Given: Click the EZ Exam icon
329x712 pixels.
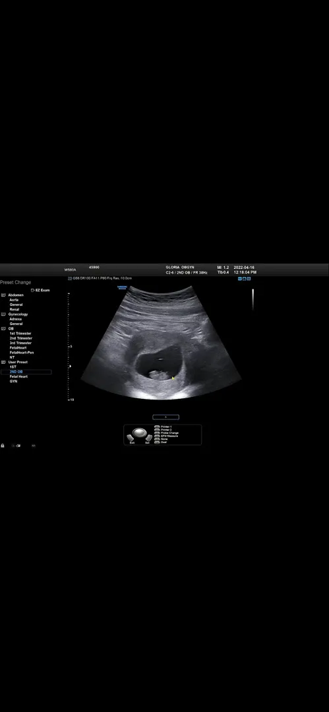Looking at the screenshot, I should click(33, 289).
